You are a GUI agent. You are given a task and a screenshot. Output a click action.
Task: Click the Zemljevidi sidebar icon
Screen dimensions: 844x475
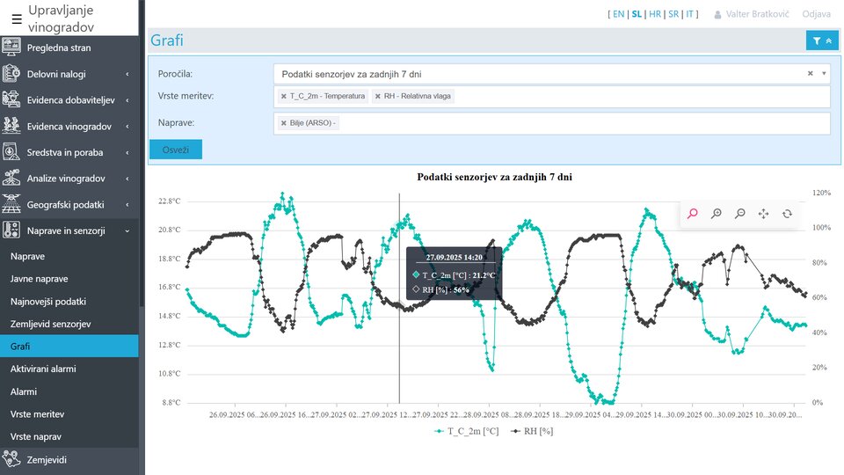tap(12, 459)
